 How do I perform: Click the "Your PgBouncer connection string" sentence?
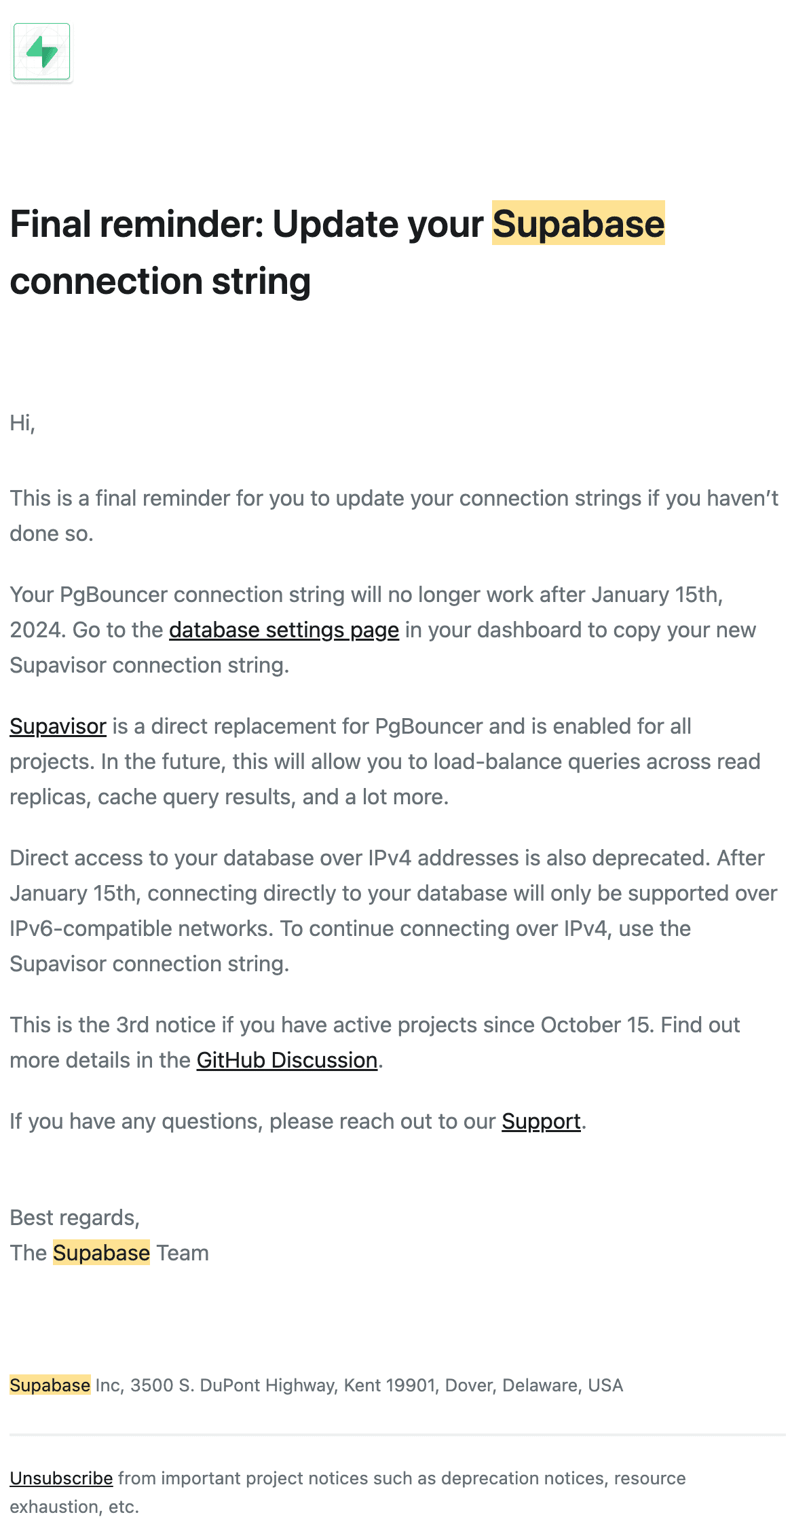pyautogui.click(x=204, y=595)
